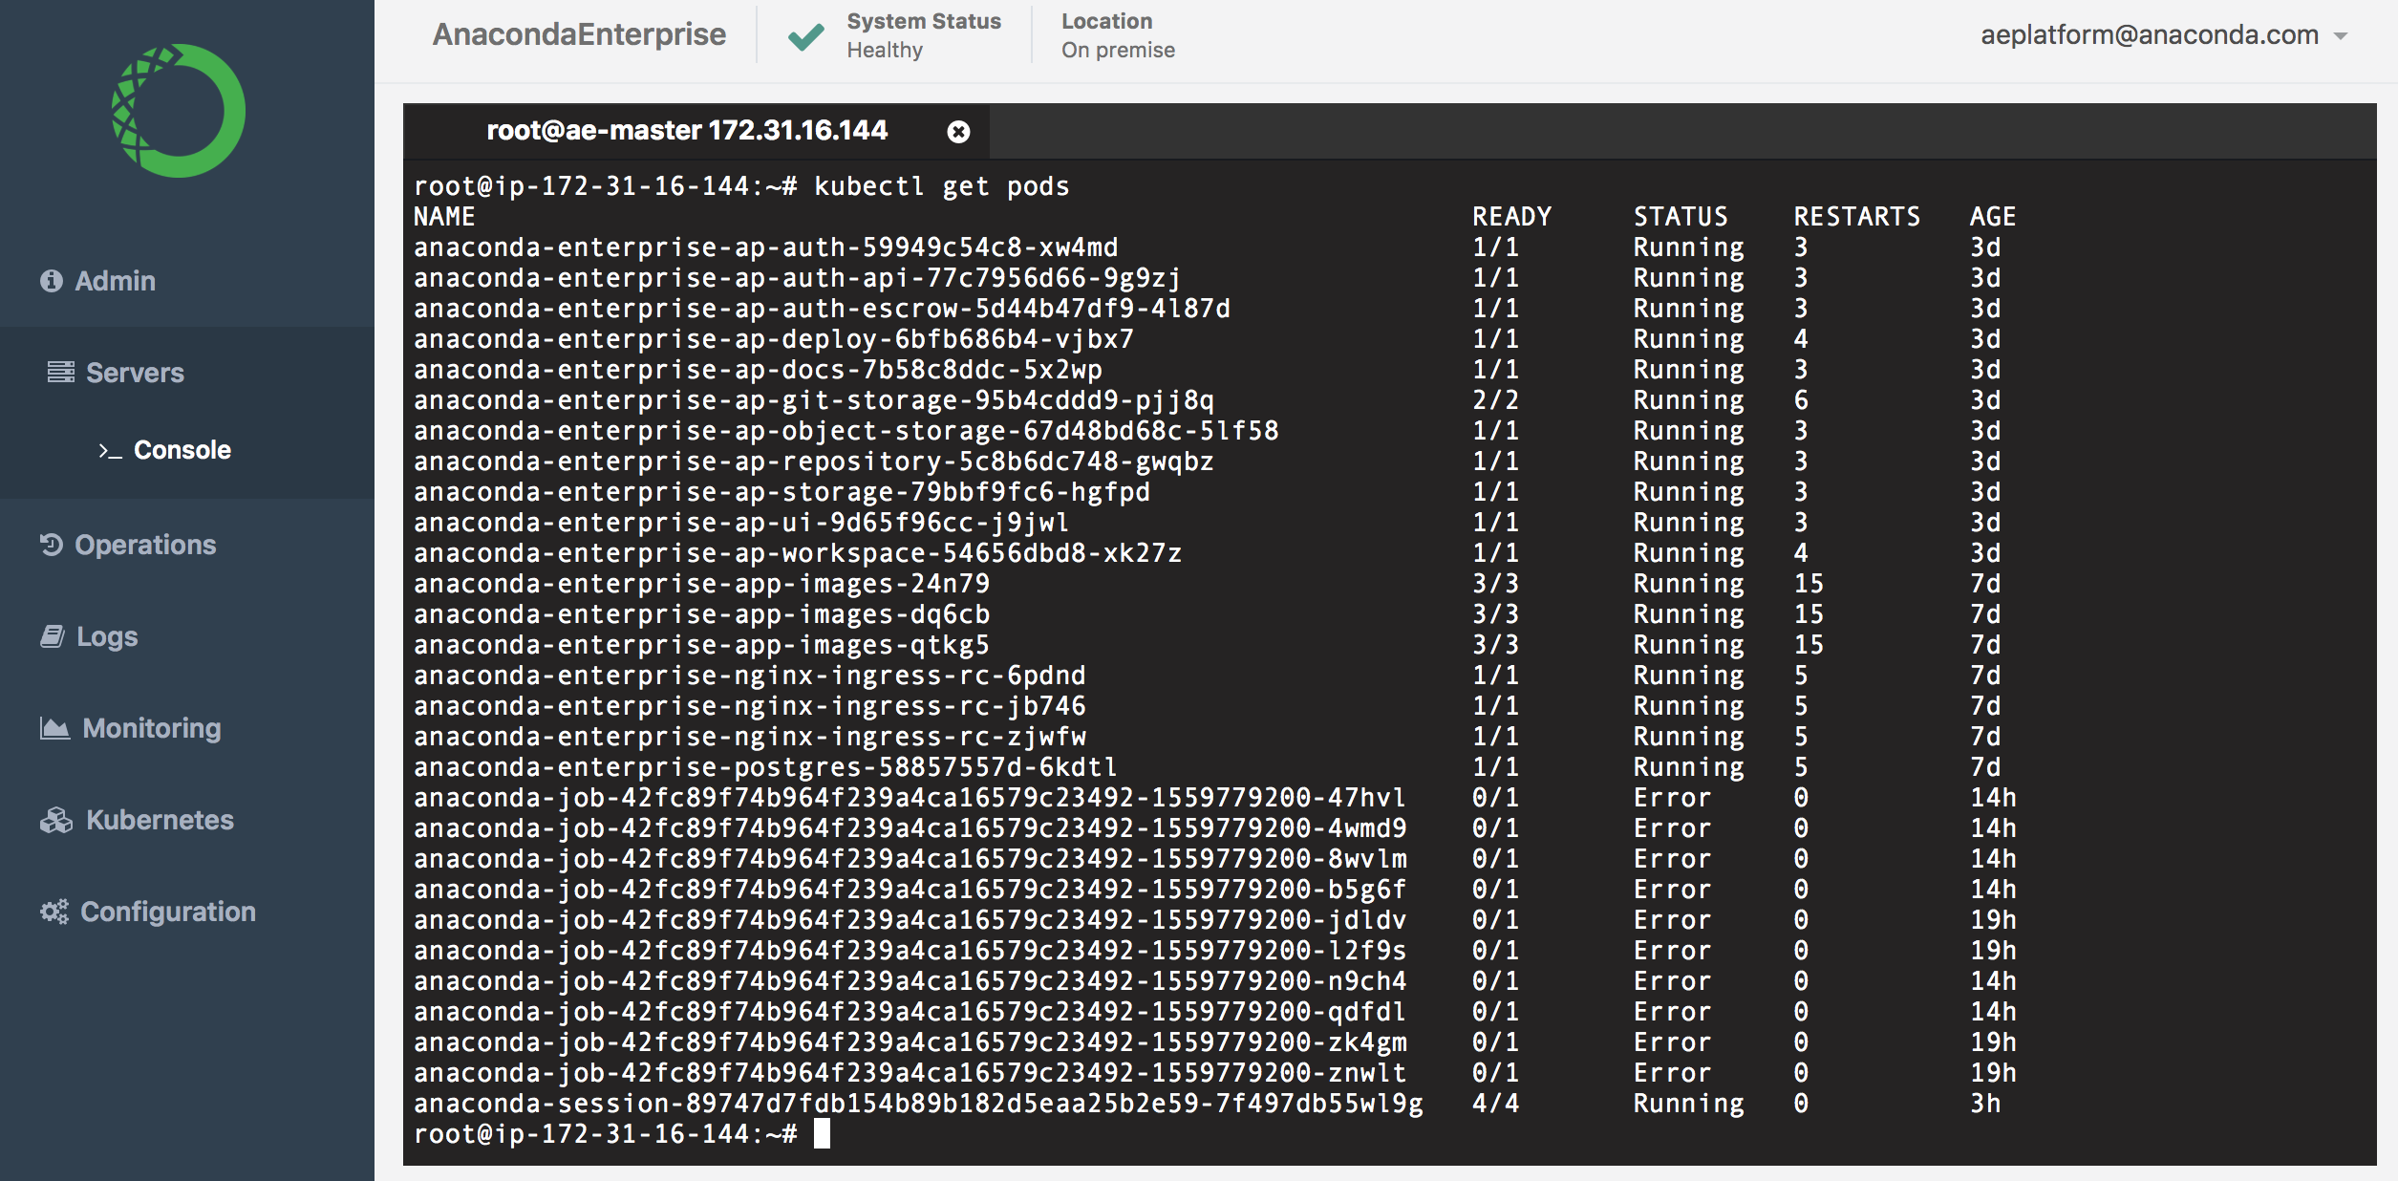
Task: Click the Kubernetes cubes icon
Action: coord(56,820)
